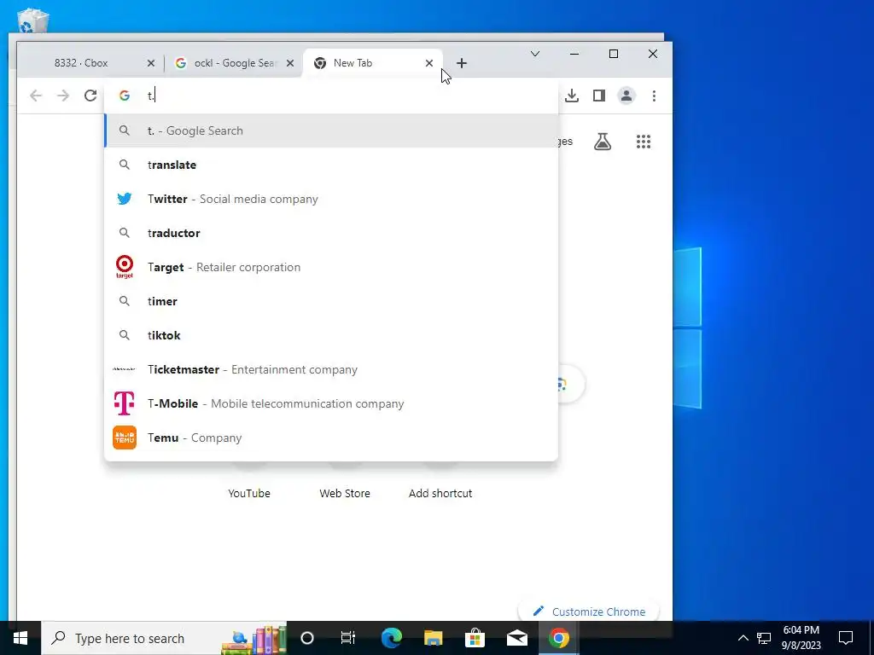This screenshot has height=655, width=874.
Task: Click the Windows taskbar search box
Action: coord(164,638)
